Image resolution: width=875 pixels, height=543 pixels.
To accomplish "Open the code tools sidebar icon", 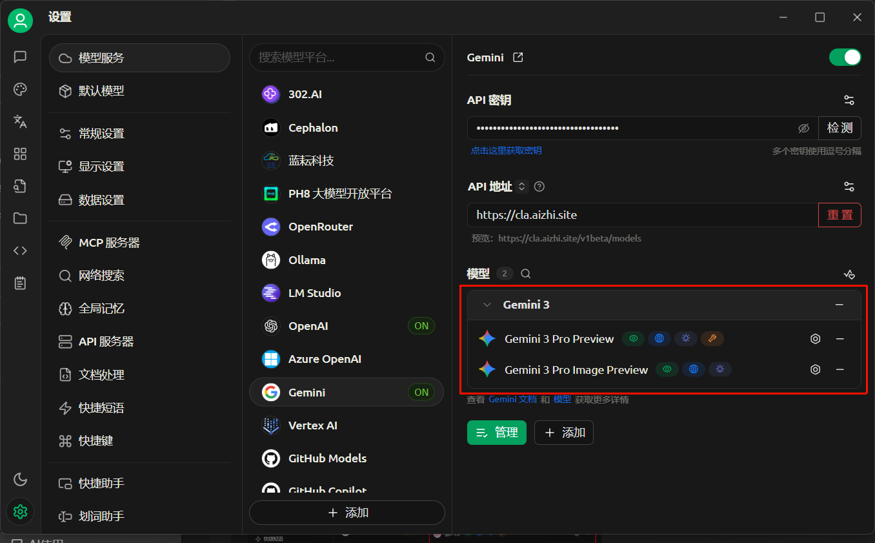I will 20,251.
